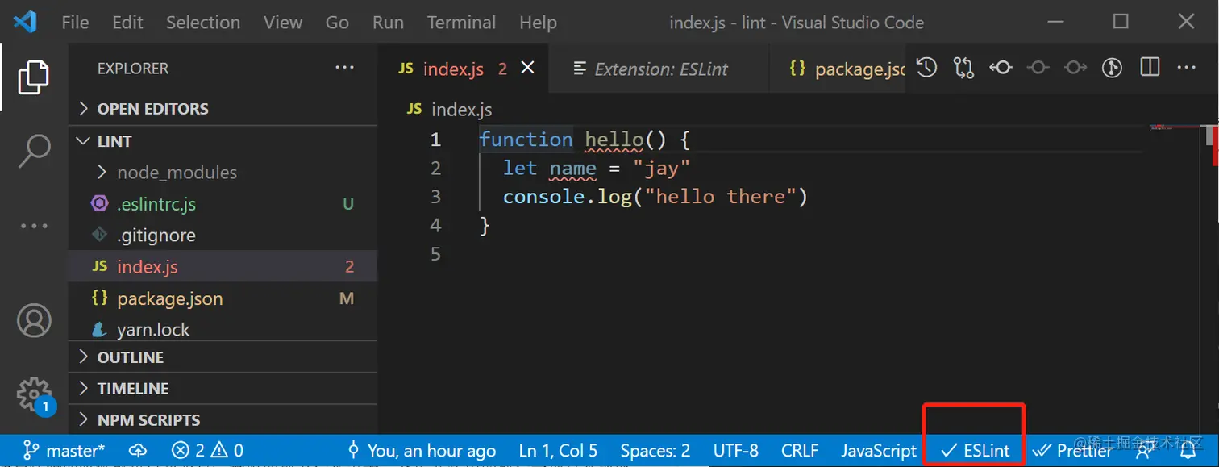Click 'name' variable on line 2
Image resolution: width=1219 pixels, height=467 pixels.
pyautogui.click(x=573, y=169)
